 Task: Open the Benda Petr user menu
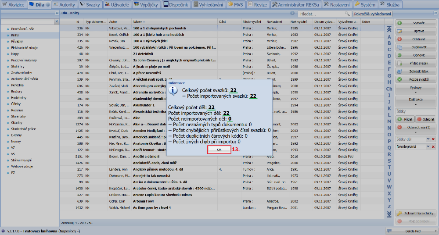(x=412, y=231)
